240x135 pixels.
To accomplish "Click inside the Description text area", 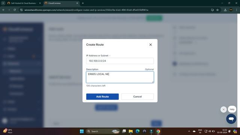I will (120, 77).
